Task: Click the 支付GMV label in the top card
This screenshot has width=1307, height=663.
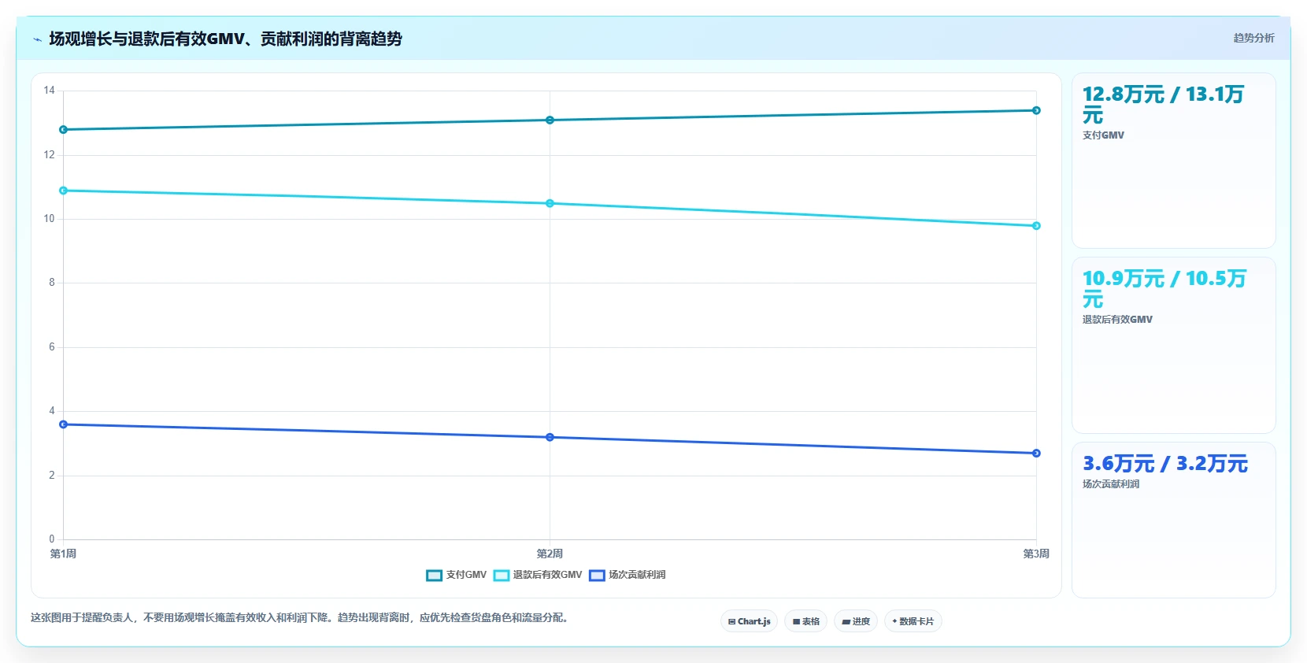Action: click(1103, 135)
